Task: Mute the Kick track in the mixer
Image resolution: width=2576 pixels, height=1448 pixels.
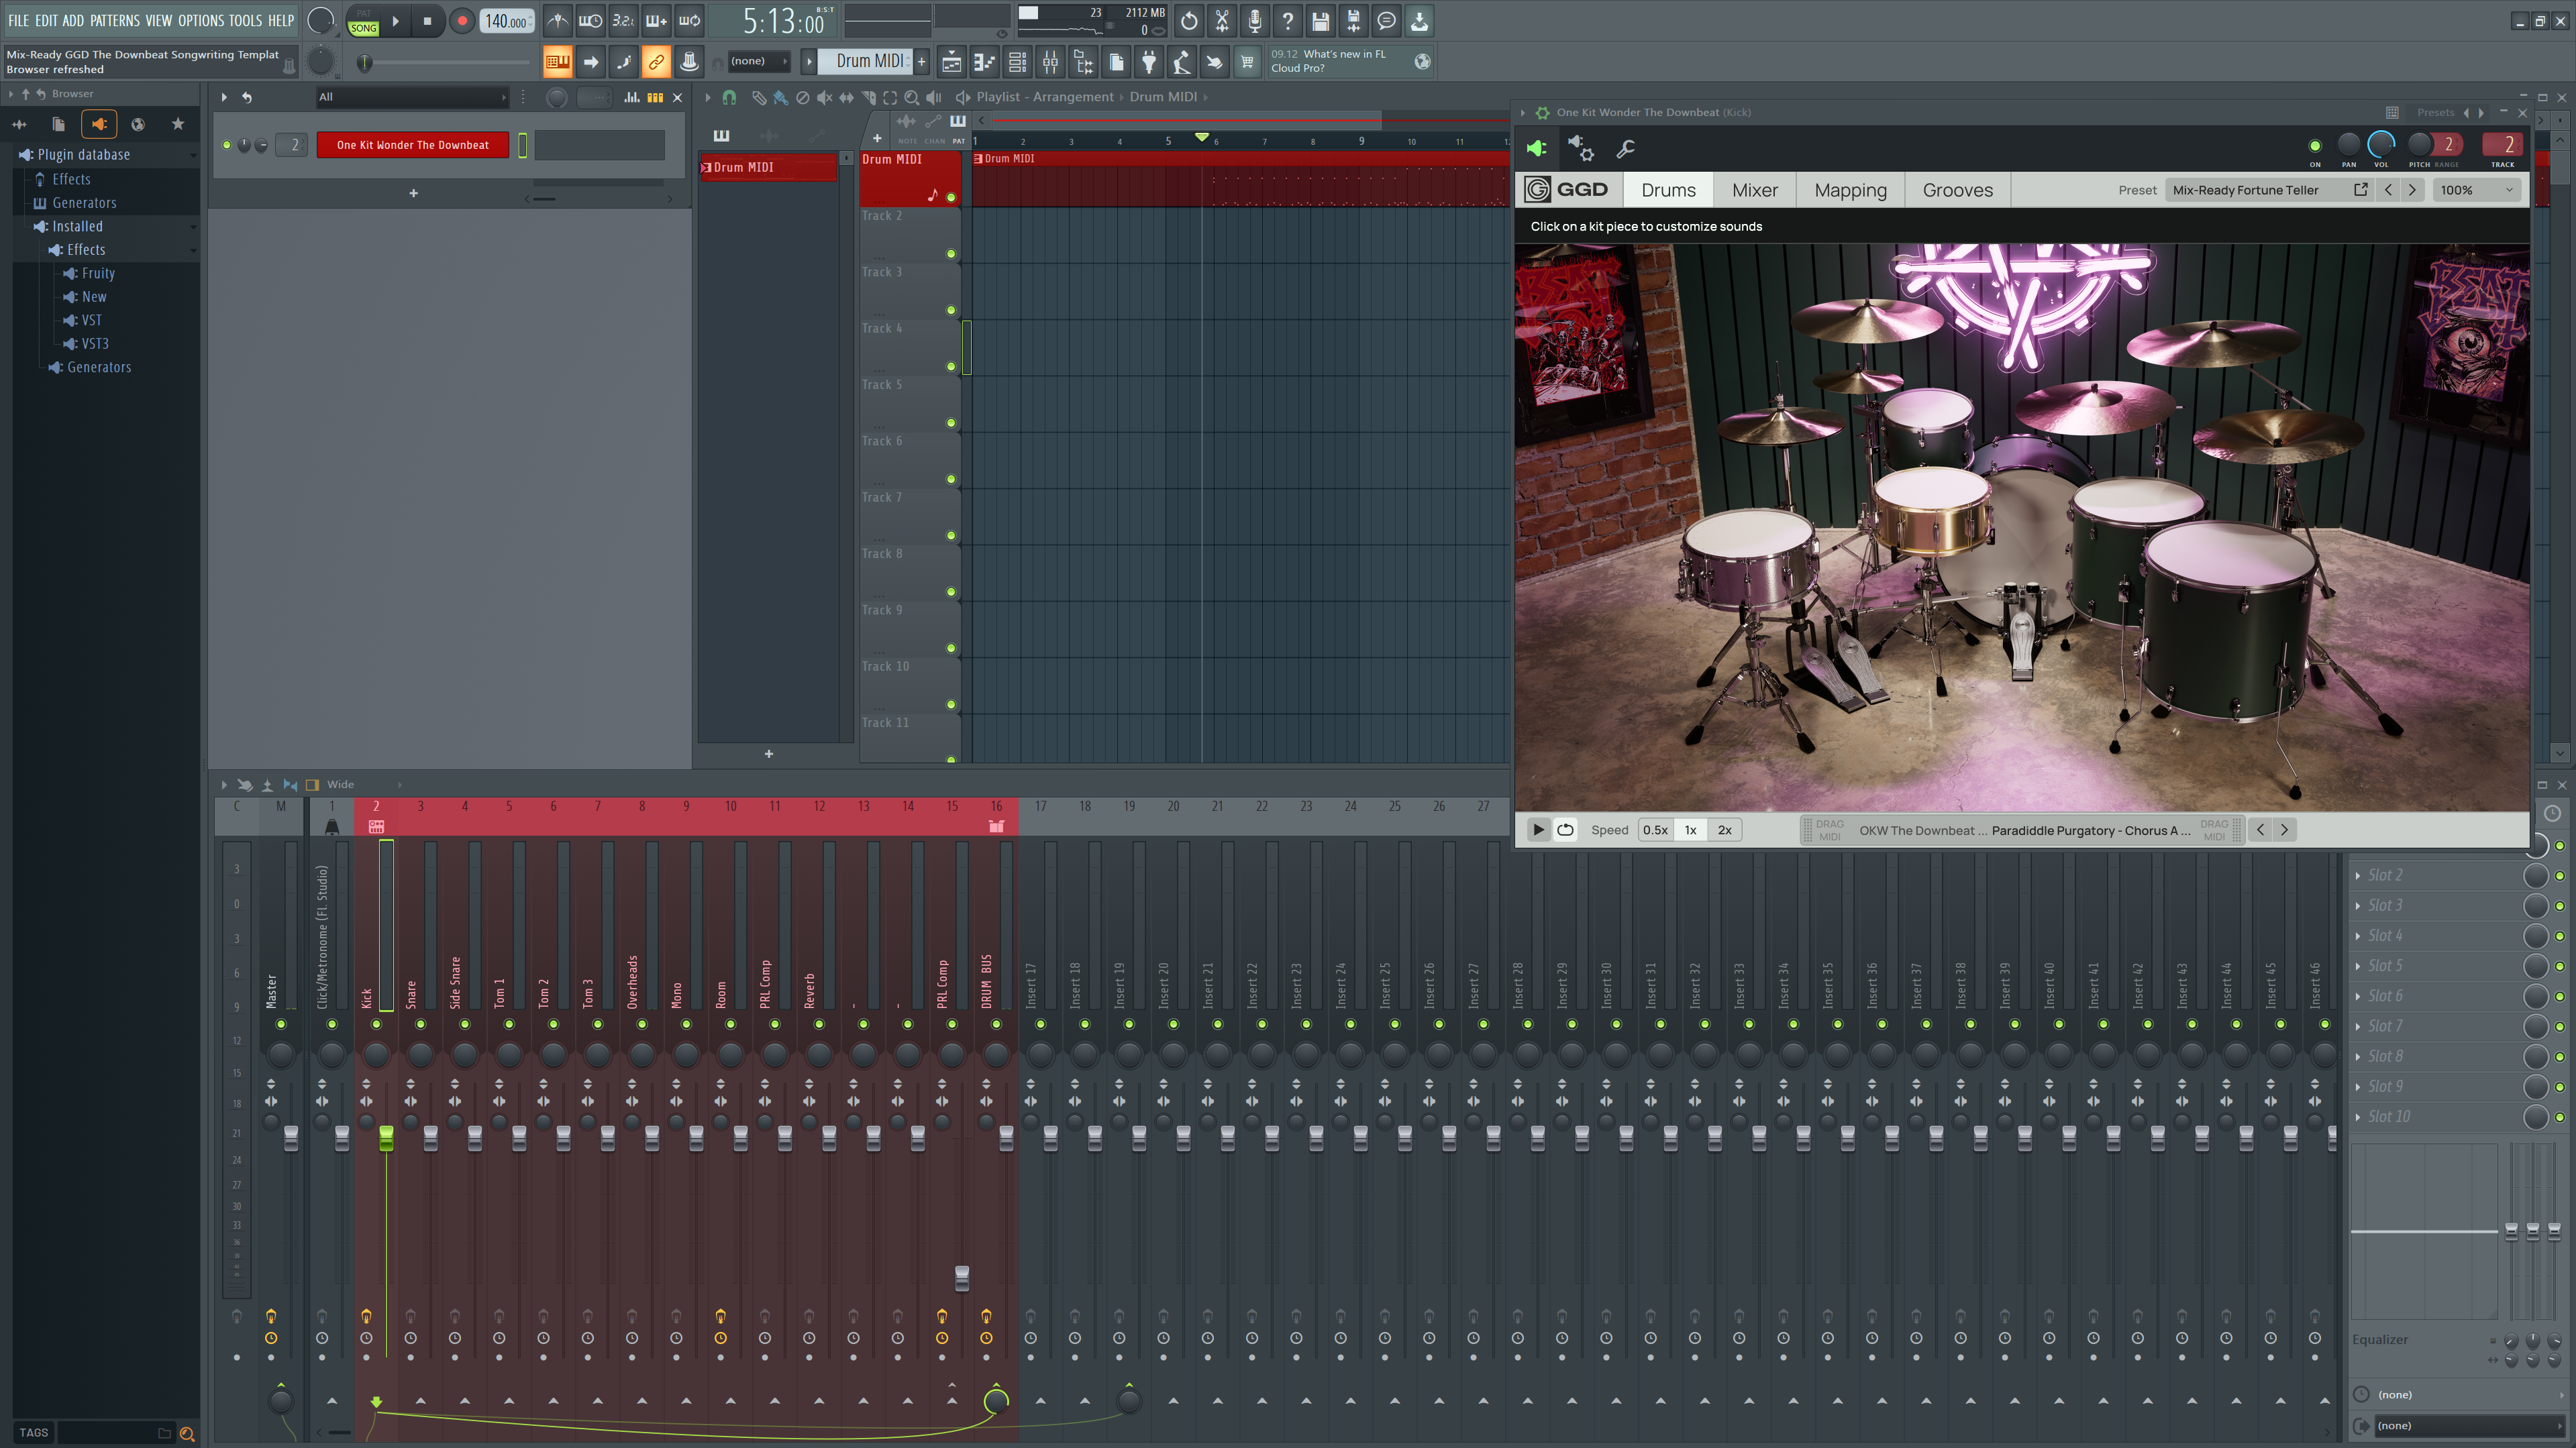Action: click(x=376, y=1023)
